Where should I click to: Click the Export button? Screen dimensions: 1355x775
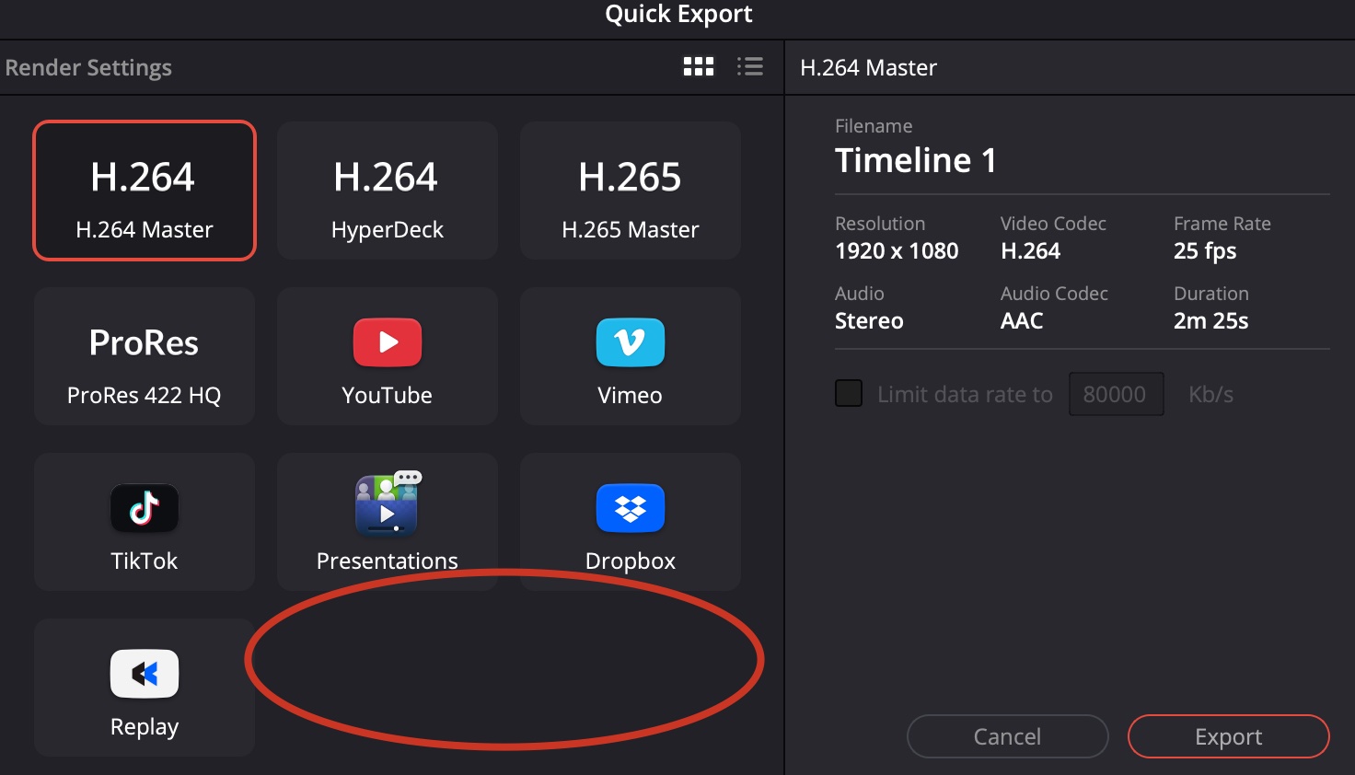[1229, 736]
